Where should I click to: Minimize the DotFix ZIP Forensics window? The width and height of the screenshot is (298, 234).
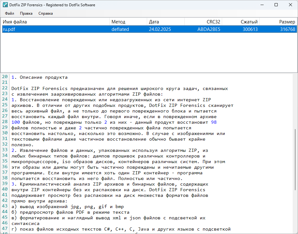[x=262, y=5]
